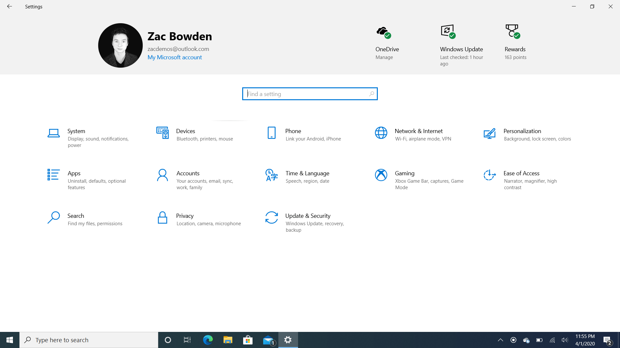Click the back arrow in Settings

pos(9,6)
